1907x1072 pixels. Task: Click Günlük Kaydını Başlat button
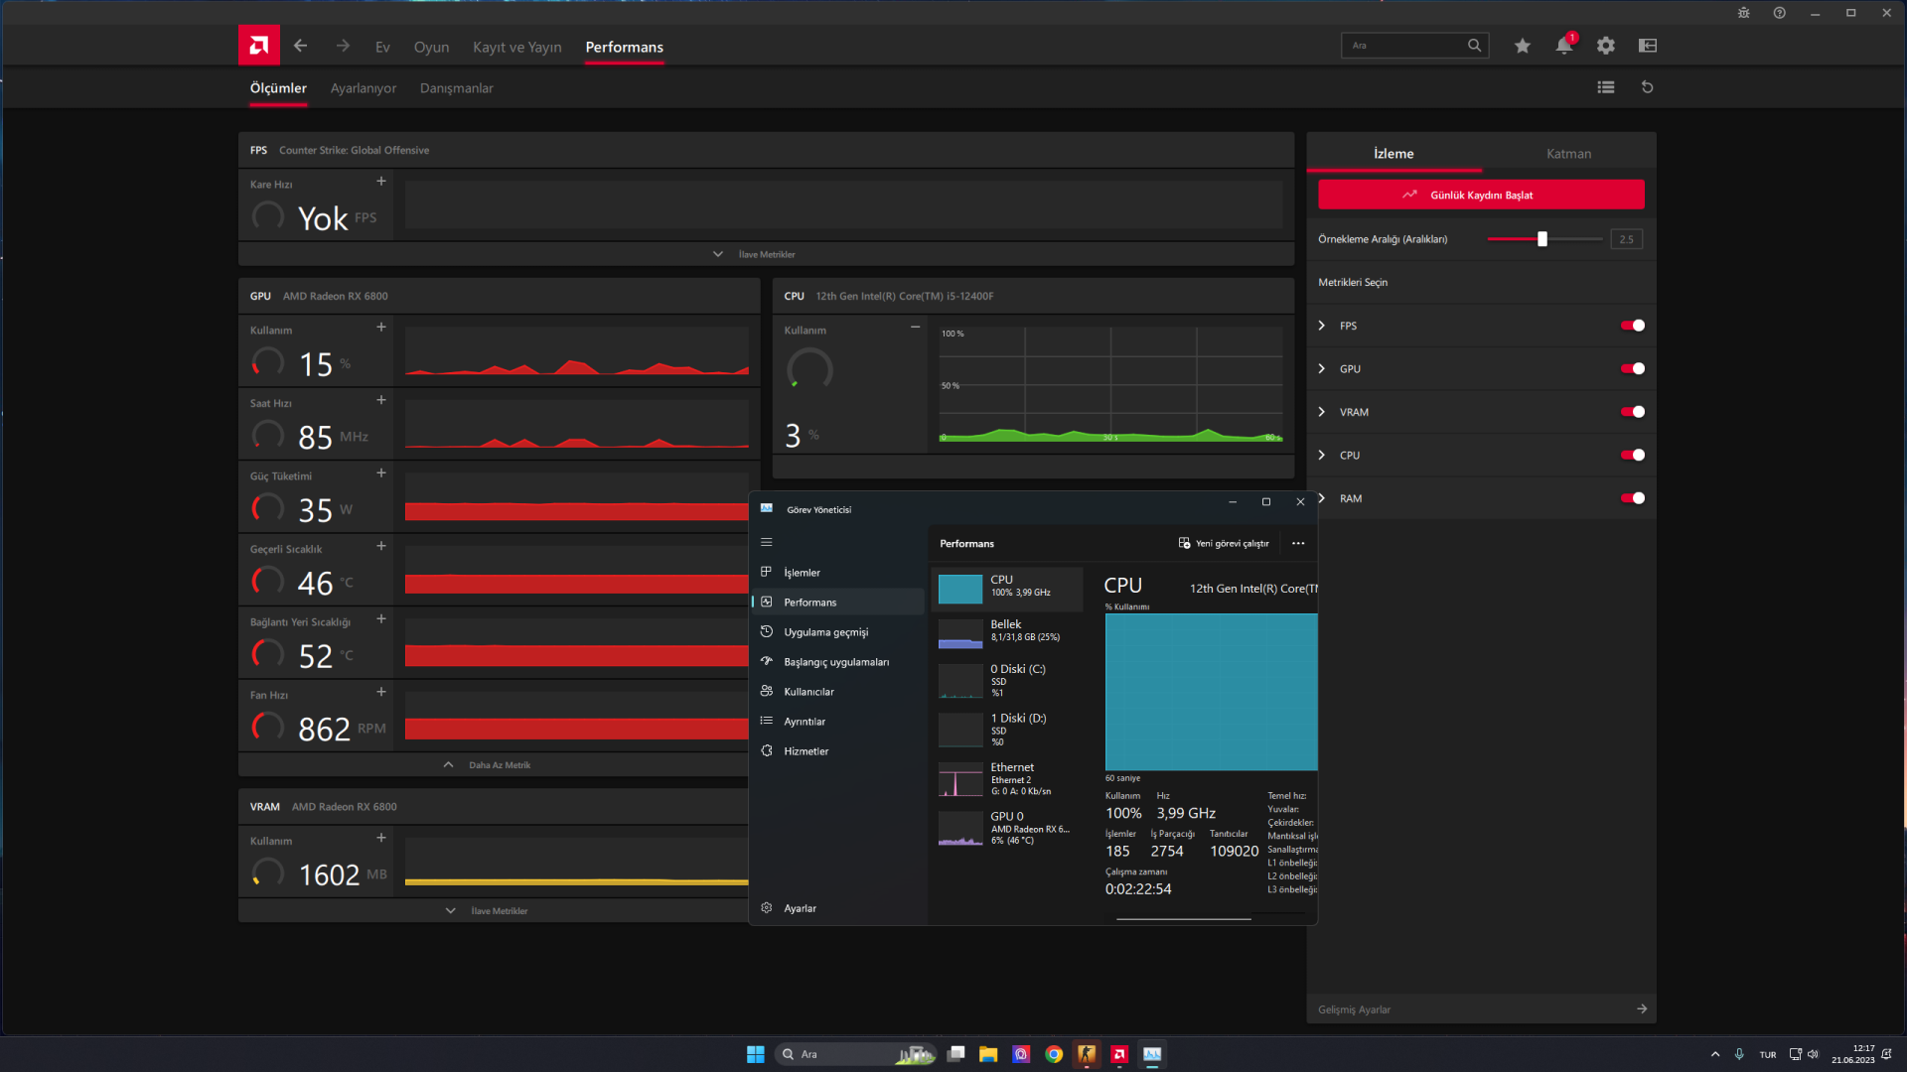pyautogui.click(x=1480, y=195)
